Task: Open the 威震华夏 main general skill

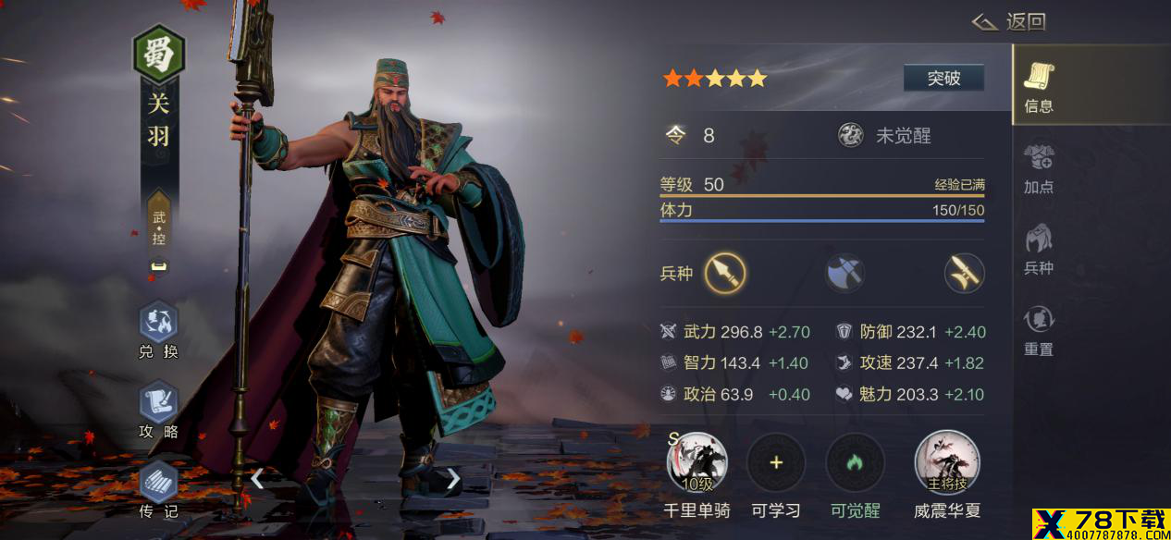Action: 947,462
